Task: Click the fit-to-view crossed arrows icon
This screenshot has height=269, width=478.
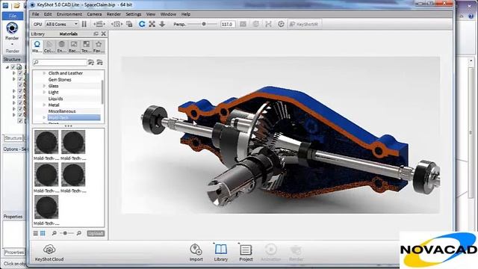Action: pyautogui.click(x=152, y=24)
